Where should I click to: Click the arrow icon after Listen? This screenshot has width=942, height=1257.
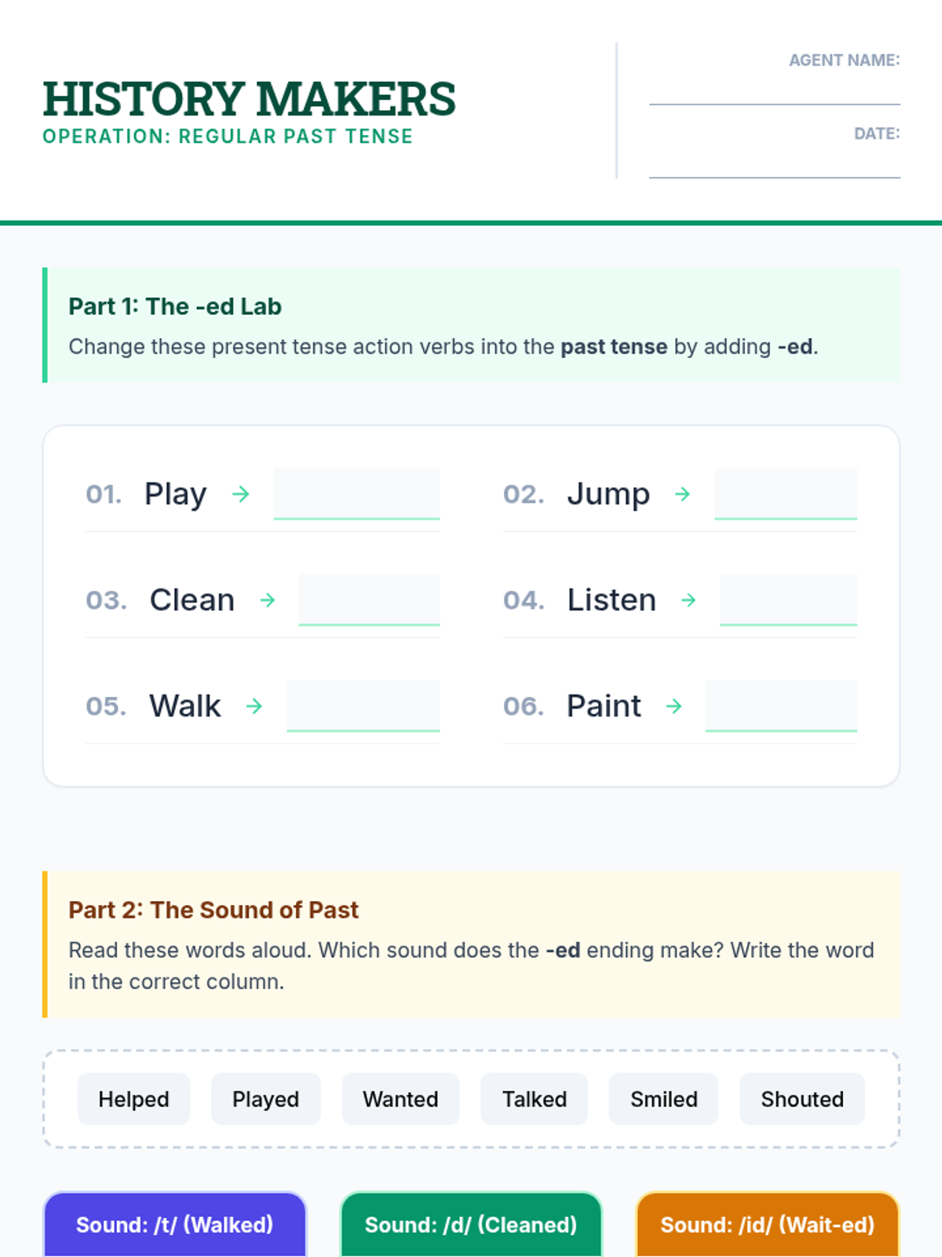pos(688,600)
